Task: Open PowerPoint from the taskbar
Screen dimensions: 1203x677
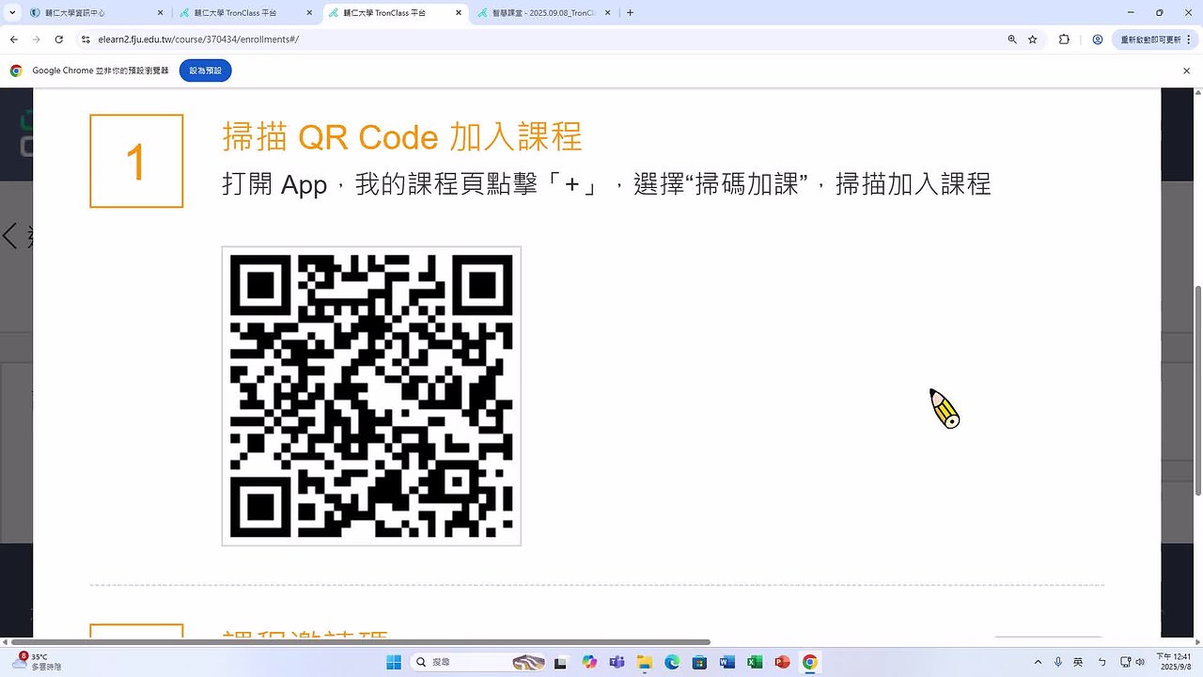Action: 782,662
